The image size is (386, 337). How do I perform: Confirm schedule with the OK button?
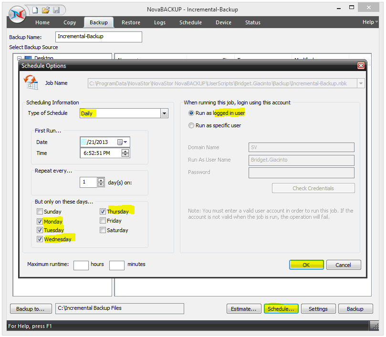306,265
